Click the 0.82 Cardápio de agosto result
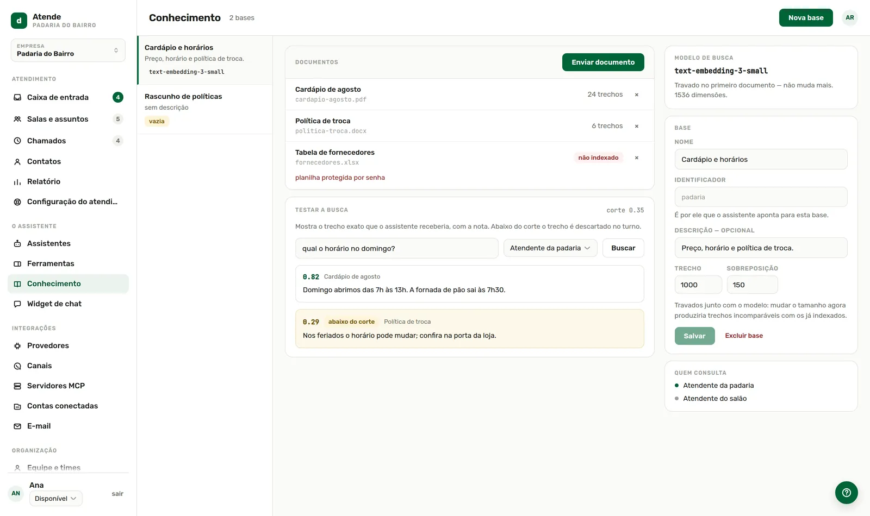 470,284
